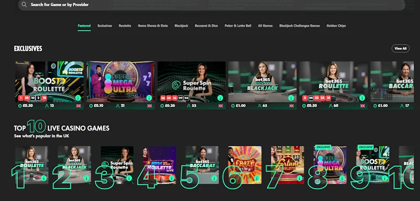Click player count icon showing 21
Image resolution: width=420 pixels, height=201 pixels.
pyautogui.click(x=118, y=105)
